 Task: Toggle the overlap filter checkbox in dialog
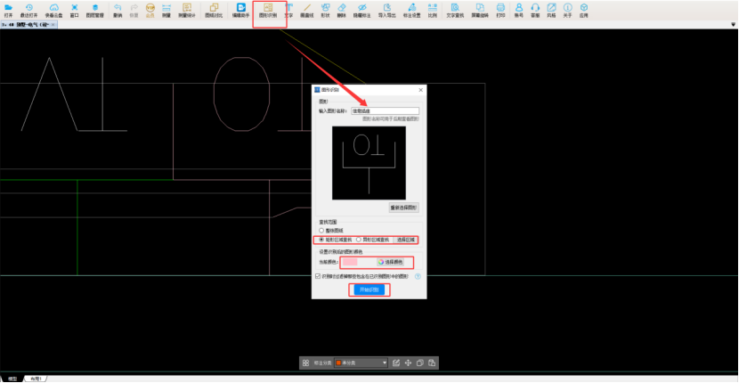pyautogui.click(x=319, y=276)
